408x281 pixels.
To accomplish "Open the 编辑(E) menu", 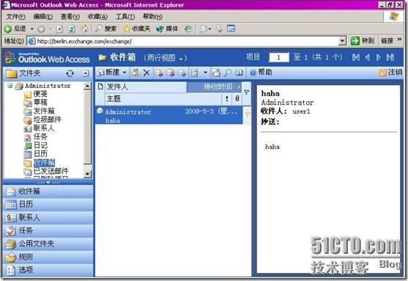I will (43, 17).
